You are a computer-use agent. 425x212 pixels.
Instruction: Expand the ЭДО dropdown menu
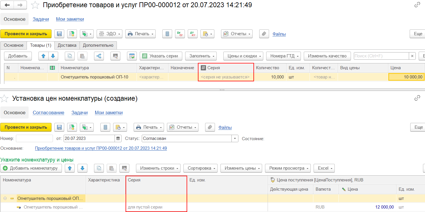click(109, 34)
